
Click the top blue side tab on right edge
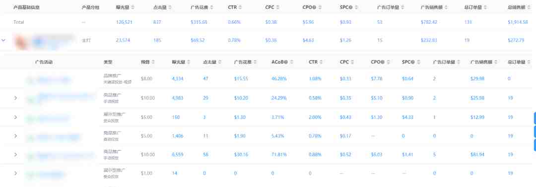[x=535, y=118]
